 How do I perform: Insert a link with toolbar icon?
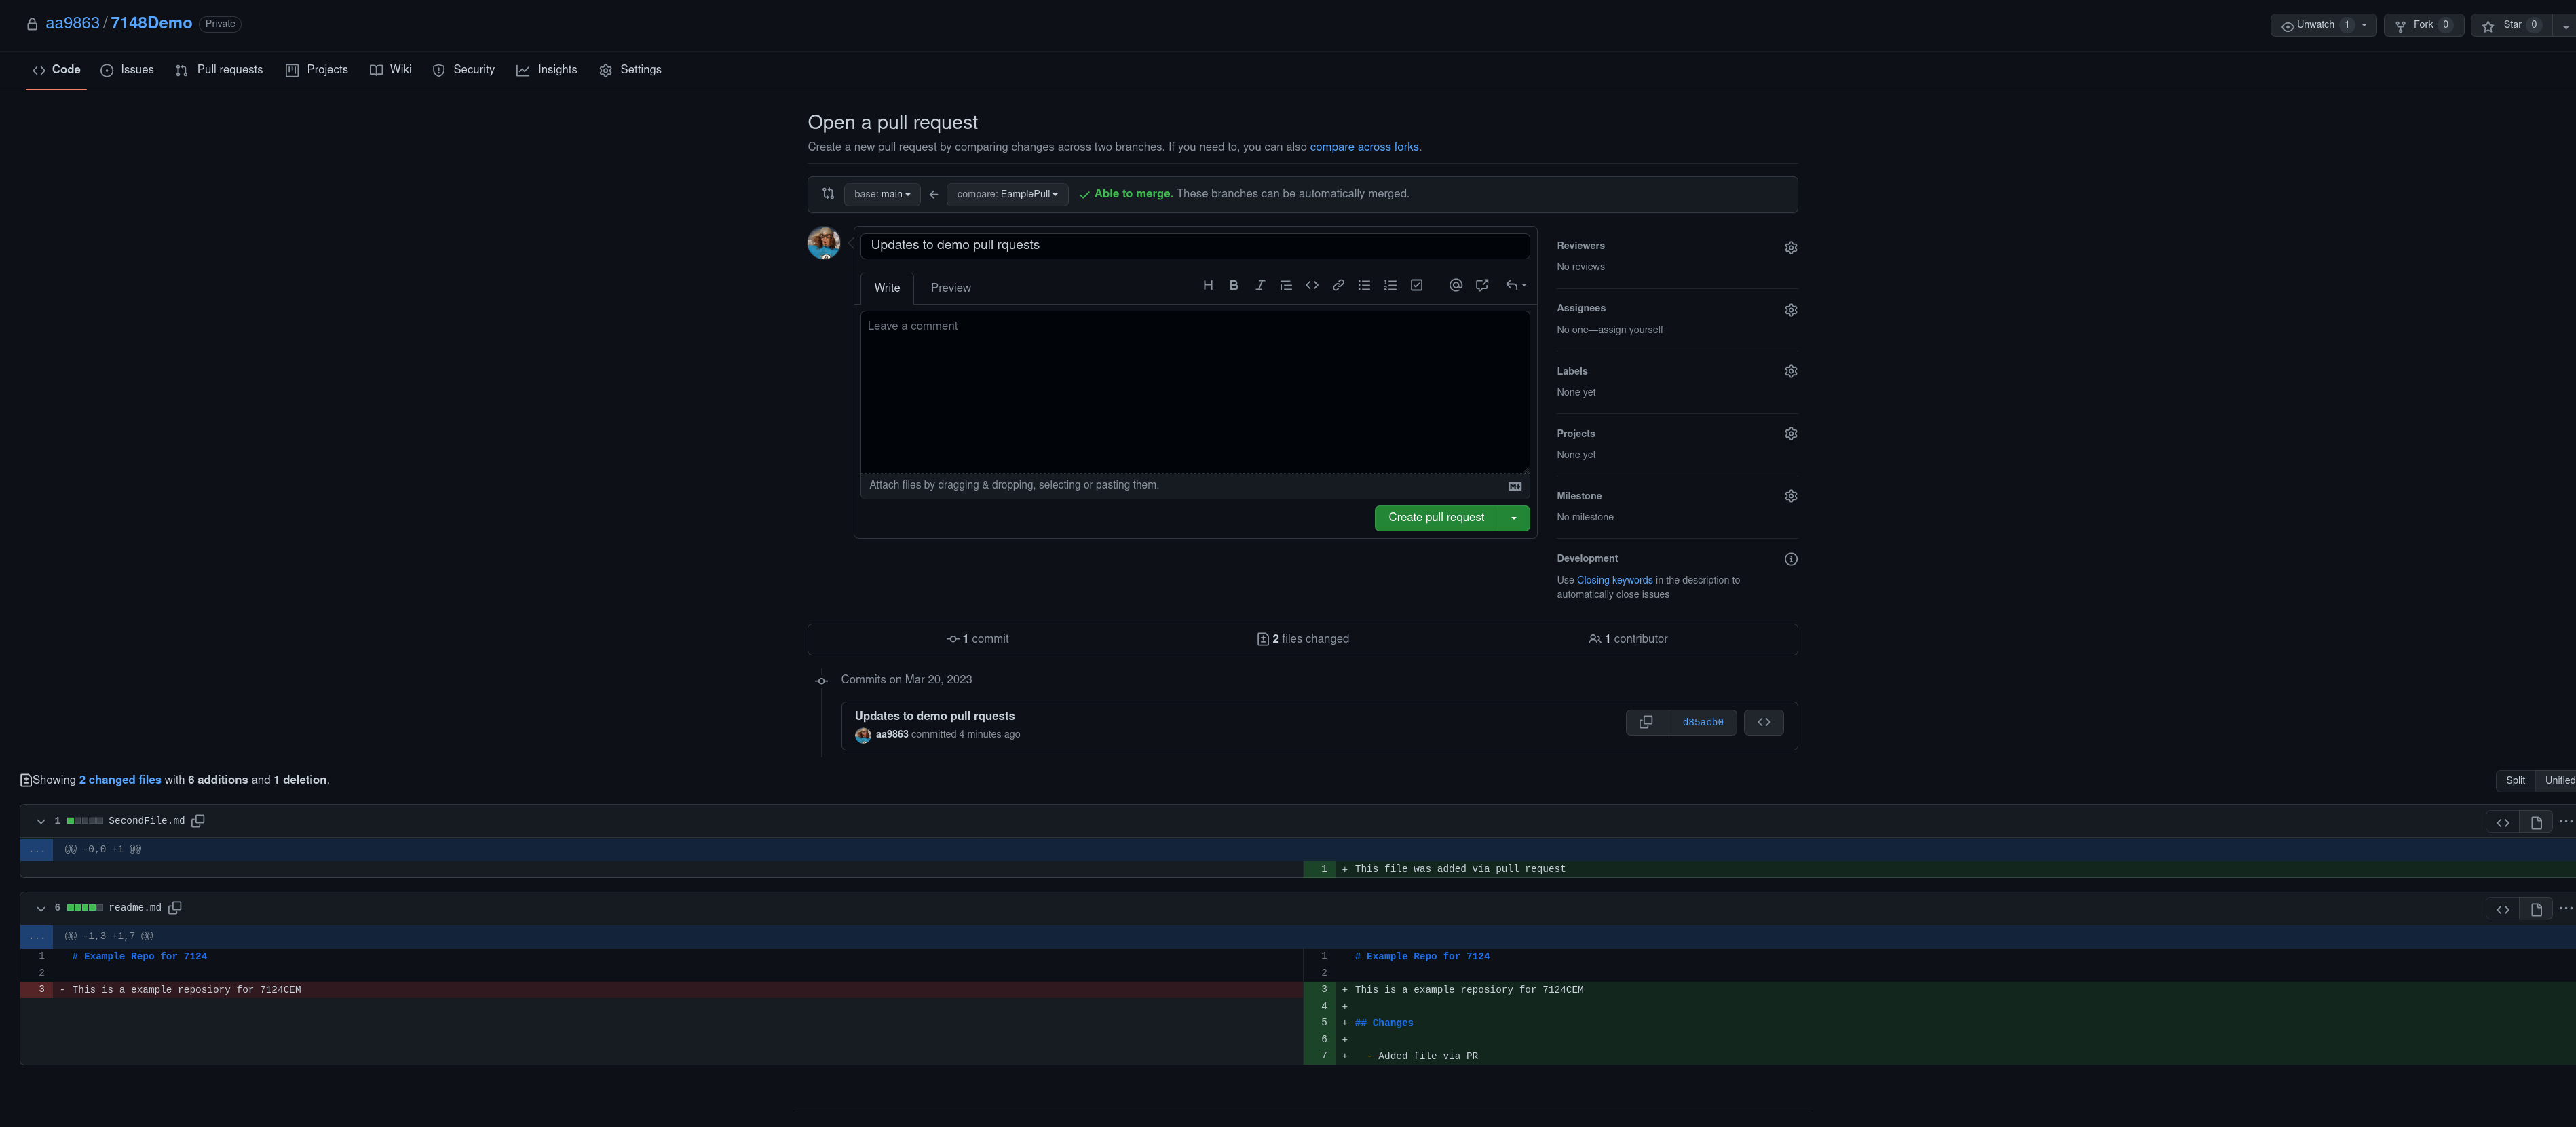1338,286
